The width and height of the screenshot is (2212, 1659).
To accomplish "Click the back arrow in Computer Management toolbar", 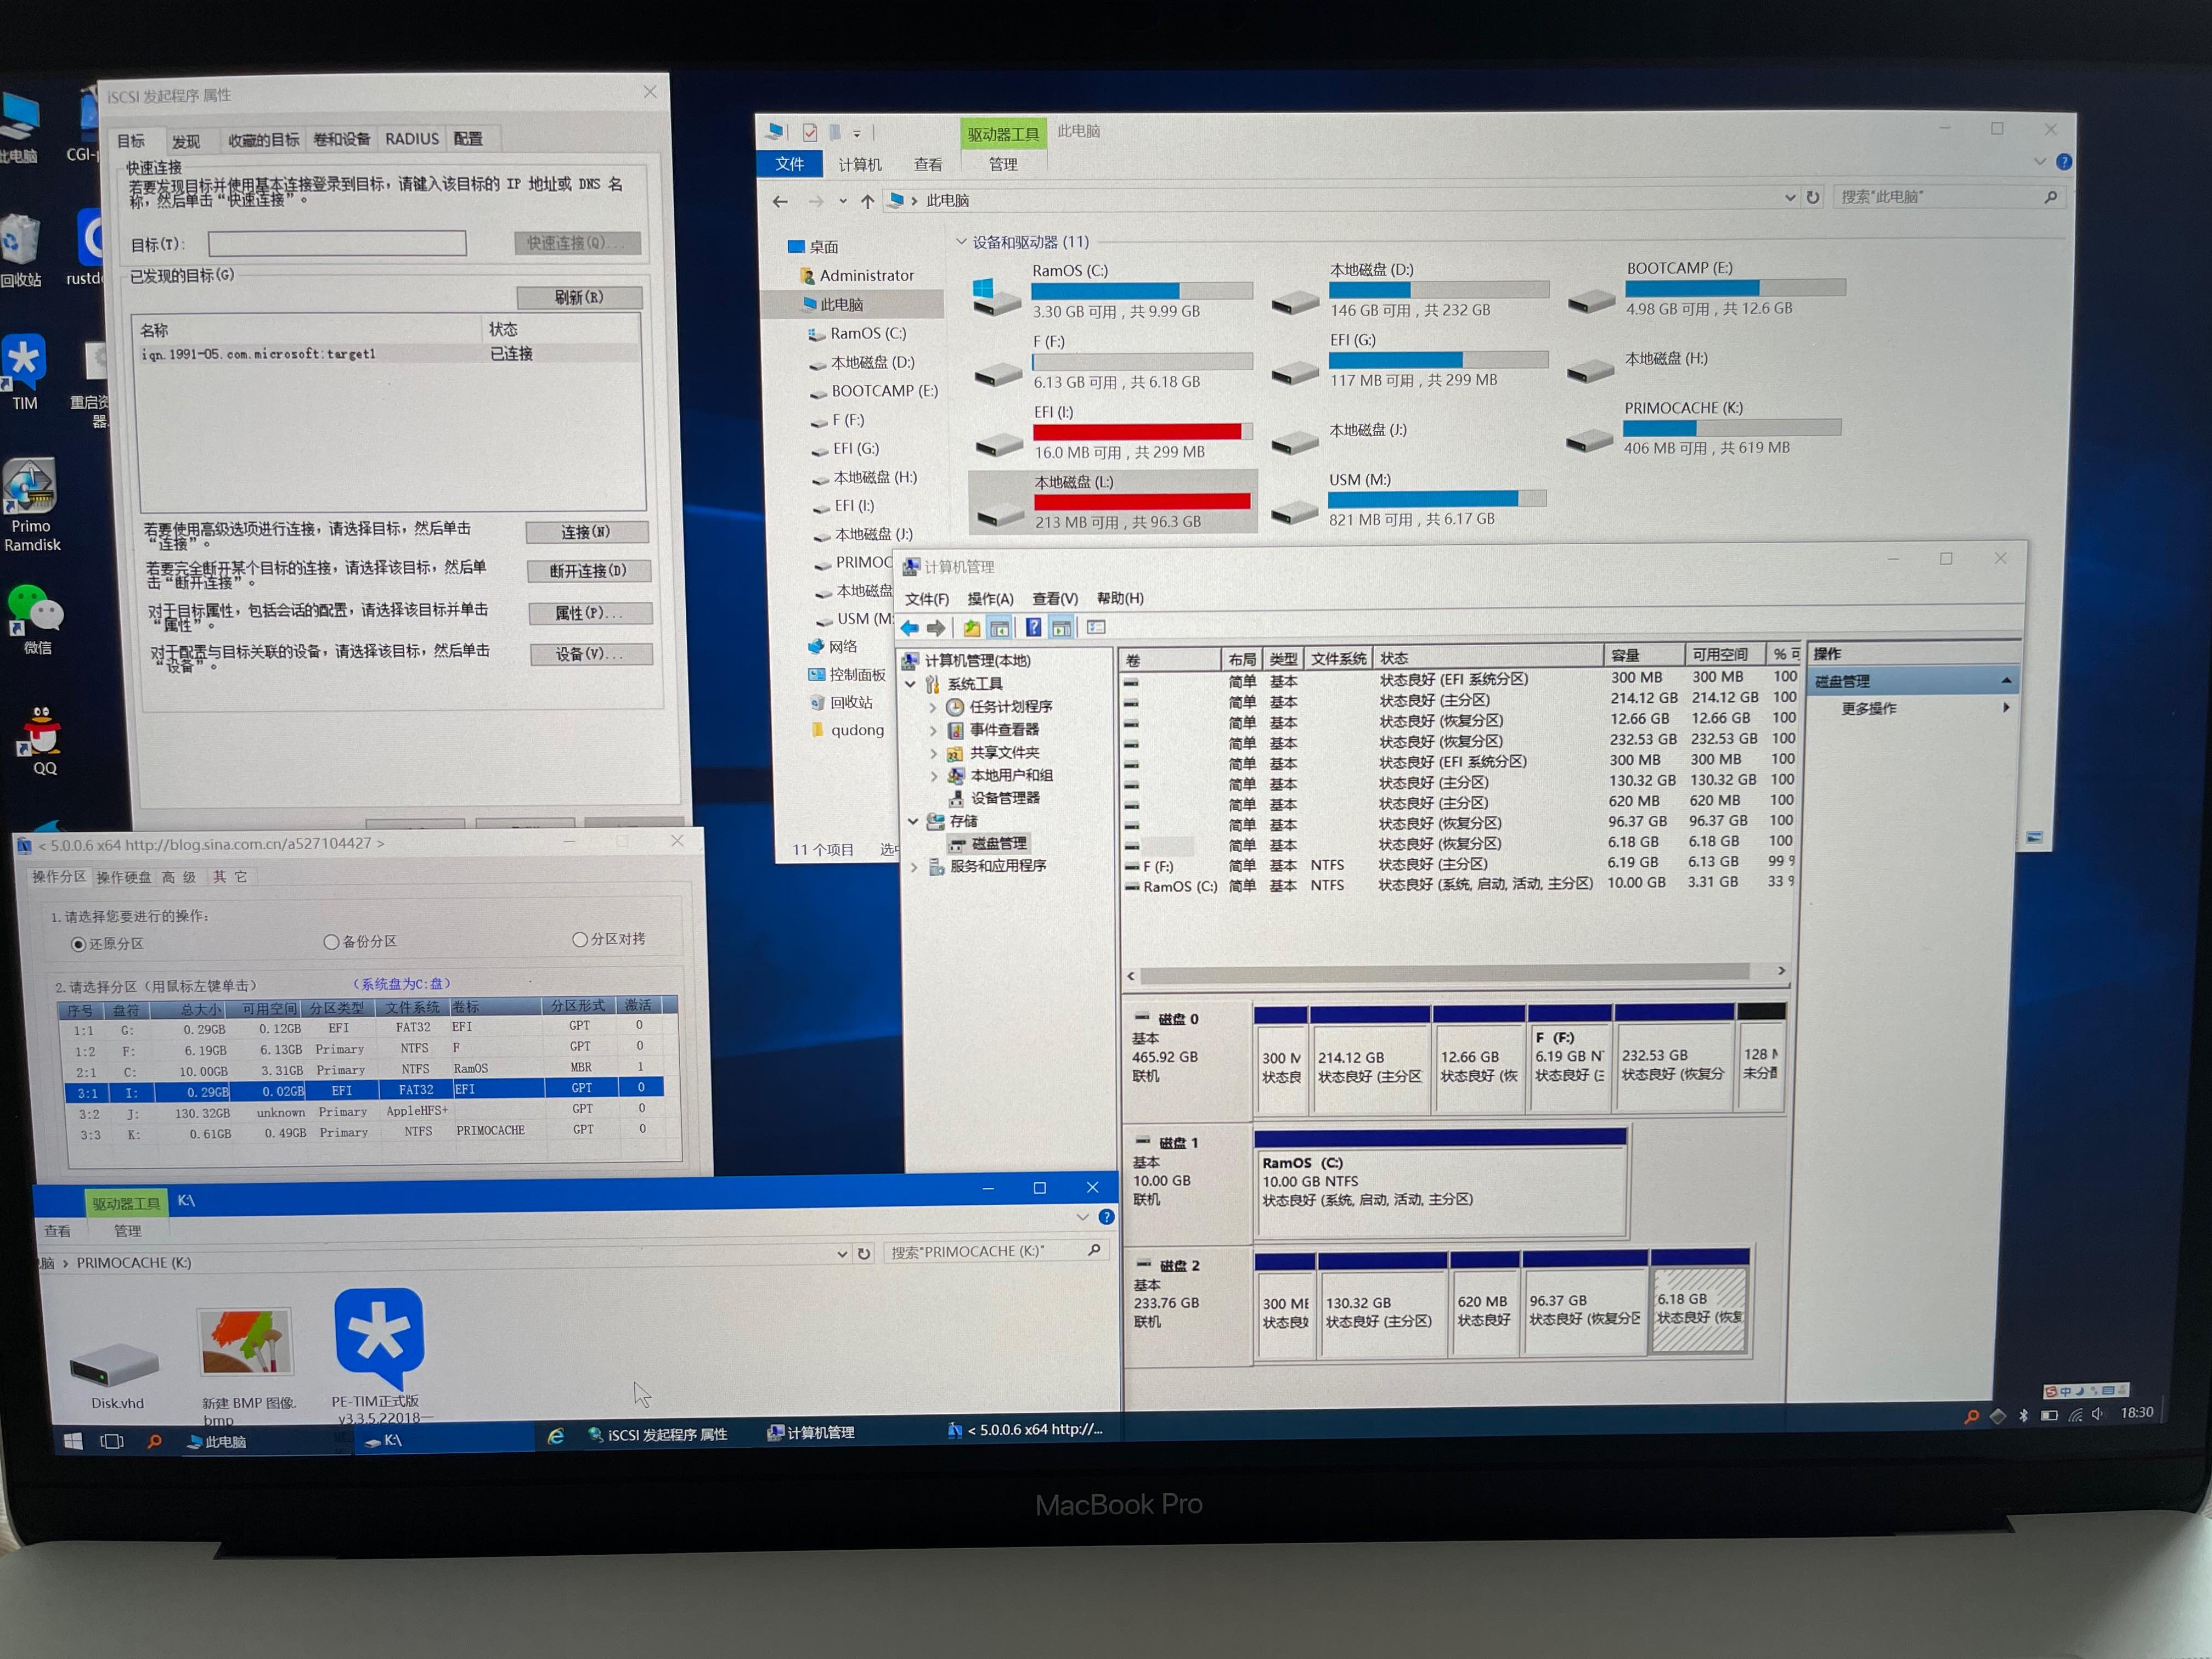I will (x=909, y=628).
